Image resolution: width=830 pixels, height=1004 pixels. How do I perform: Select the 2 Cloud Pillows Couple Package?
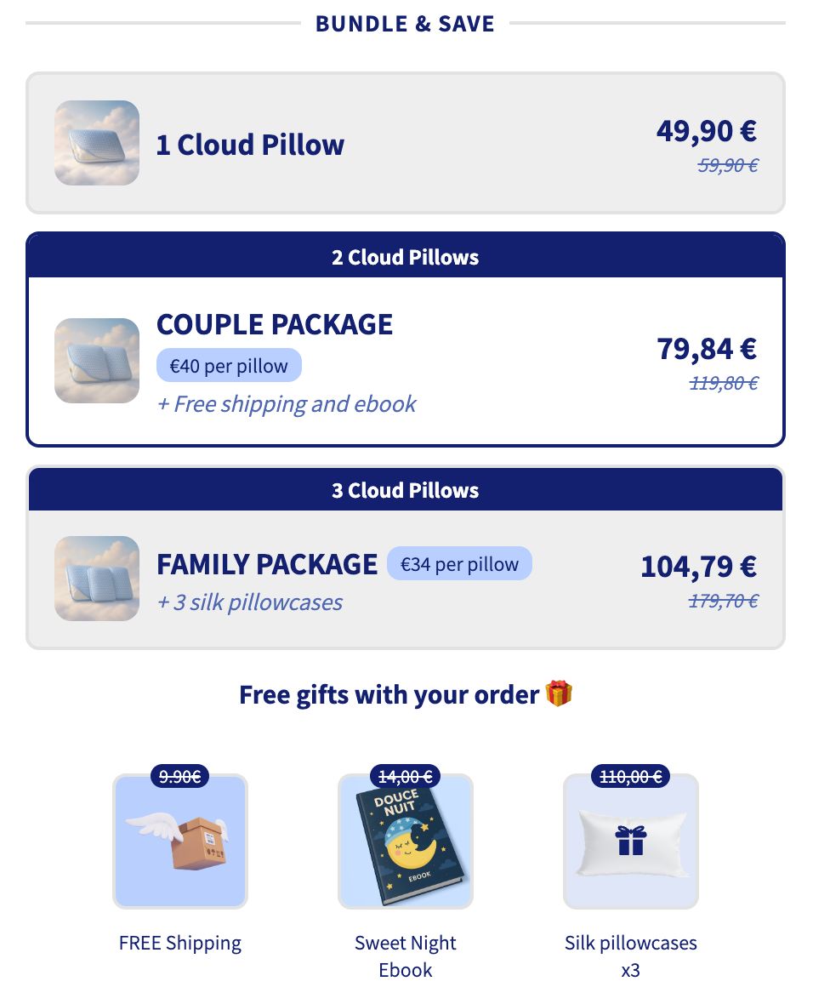(406, 357)
